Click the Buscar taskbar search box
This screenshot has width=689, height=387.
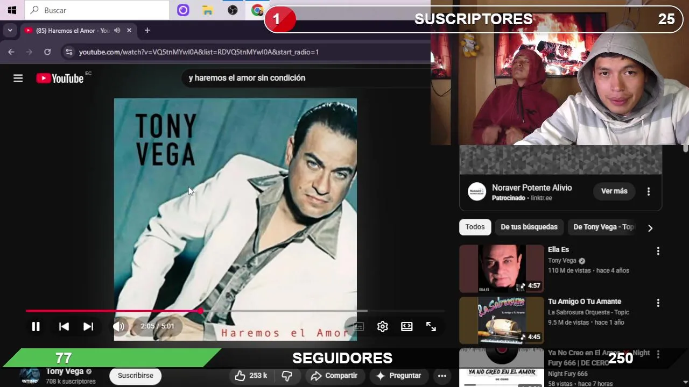pos(97,10)
